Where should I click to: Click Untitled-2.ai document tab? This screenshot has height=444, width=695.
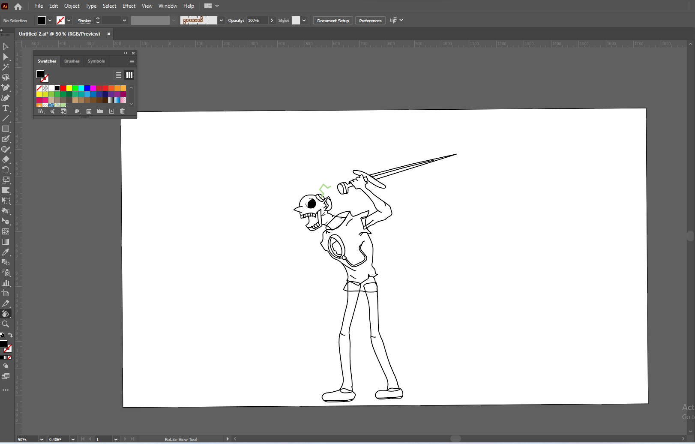[60, 34]
